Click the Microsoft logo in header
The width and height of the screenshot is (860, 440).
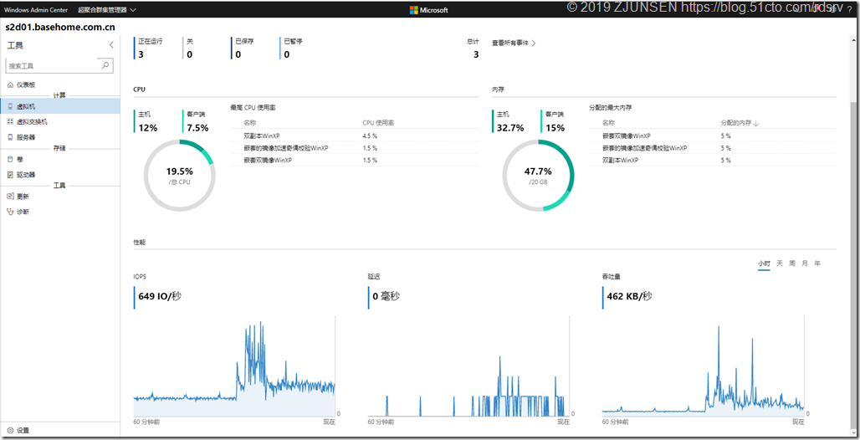(429, 10)
